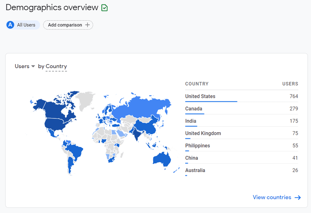
Task: Select Canada in the country list
Action: coord(194,108)
